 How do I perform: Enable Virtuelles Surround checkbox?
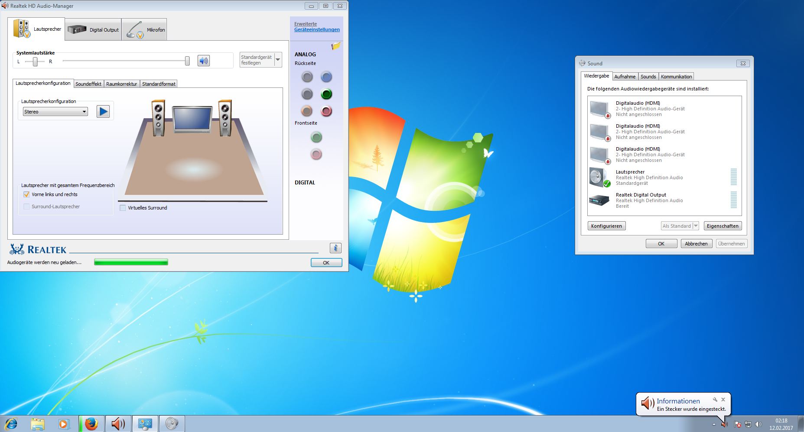[x=123, y=208]
